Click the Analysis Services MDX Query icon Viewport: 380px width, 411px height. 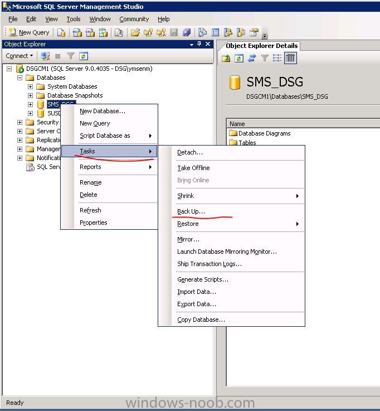tap(77, 32)
